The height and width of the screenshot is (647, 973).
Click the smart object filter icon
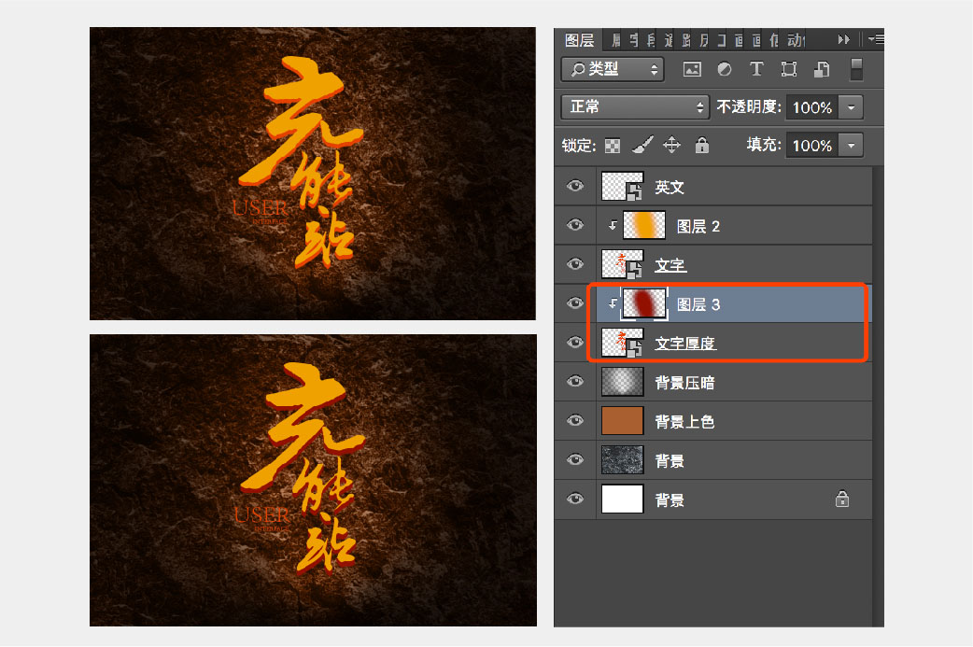(822, 69)
